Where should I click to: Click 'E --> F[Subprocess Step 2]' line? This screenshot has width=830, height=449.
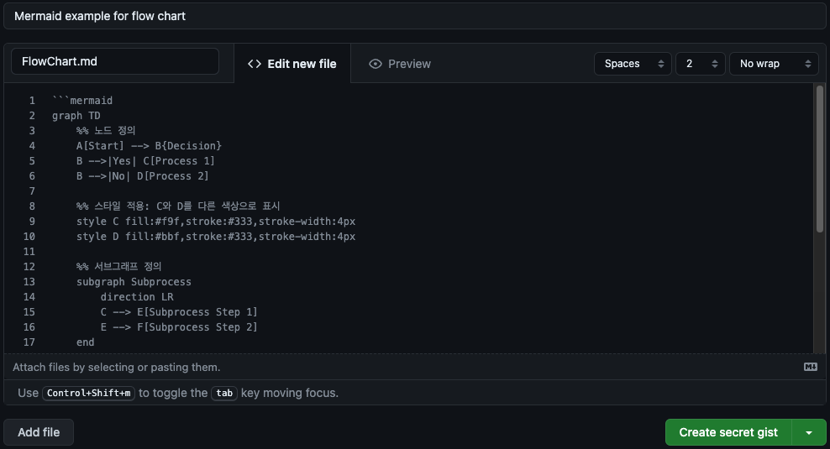[179, 327]
